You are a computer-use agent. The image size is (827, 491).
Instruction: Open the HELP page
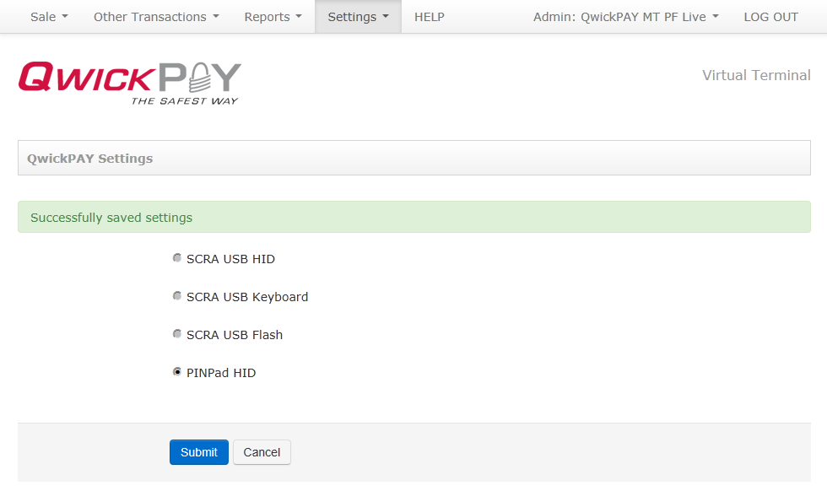point(429,16)
